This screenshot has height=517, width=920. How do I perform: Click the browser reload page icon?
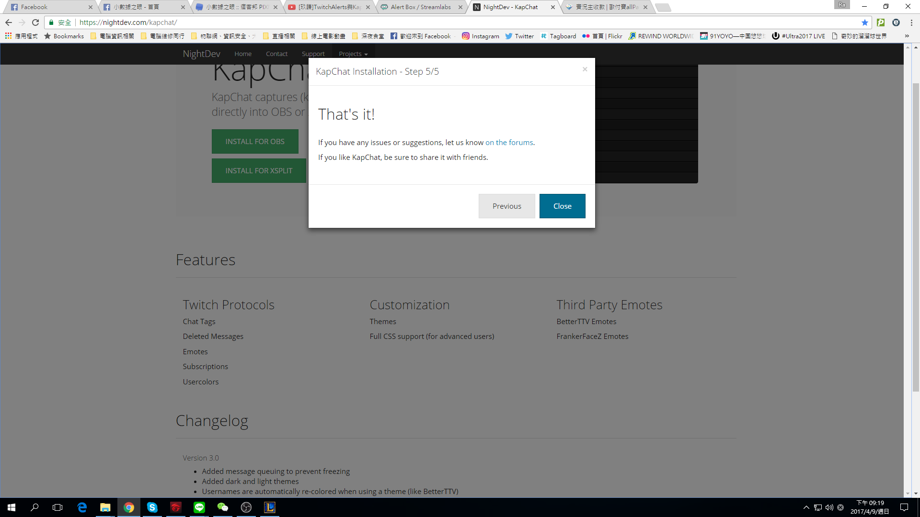(x=35, y=22)
